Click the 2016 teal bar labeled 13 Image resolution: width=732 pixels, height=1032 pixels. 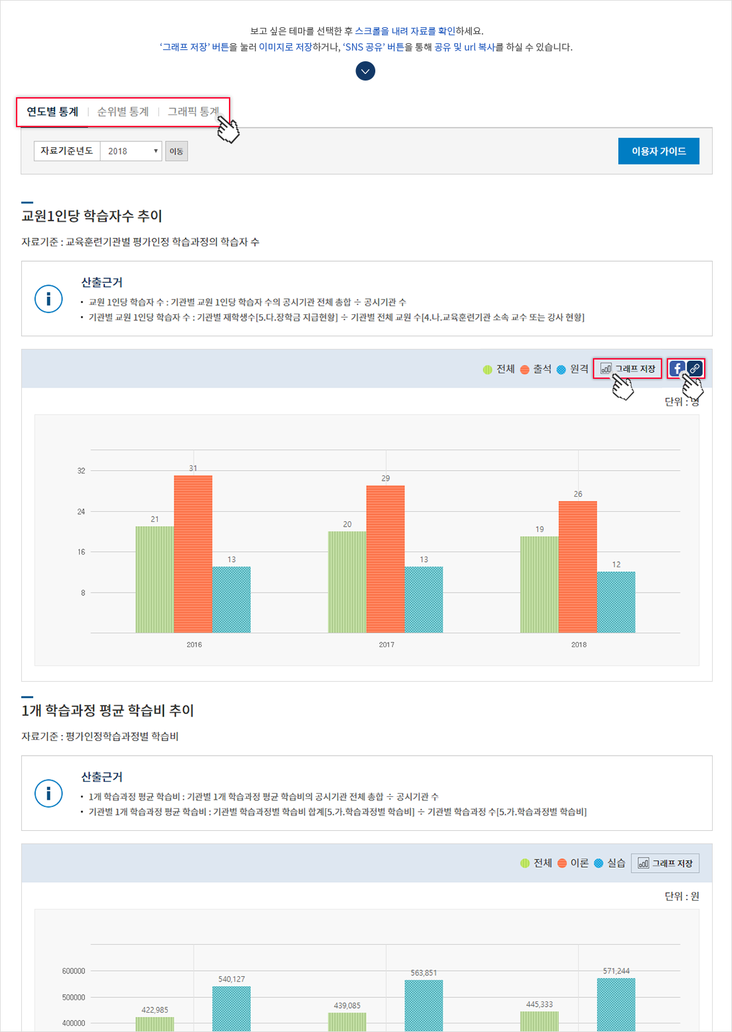[x=232, y=600]
